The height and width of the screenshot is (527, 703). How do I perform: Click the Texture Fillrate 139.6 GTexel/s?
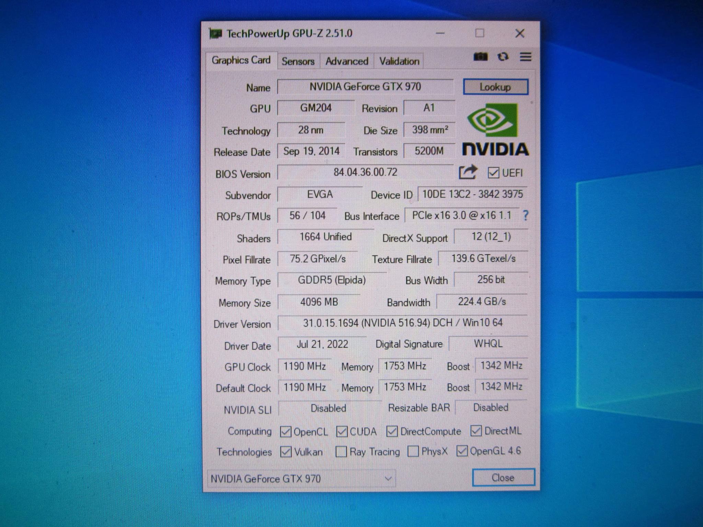(x=483, y=258)
